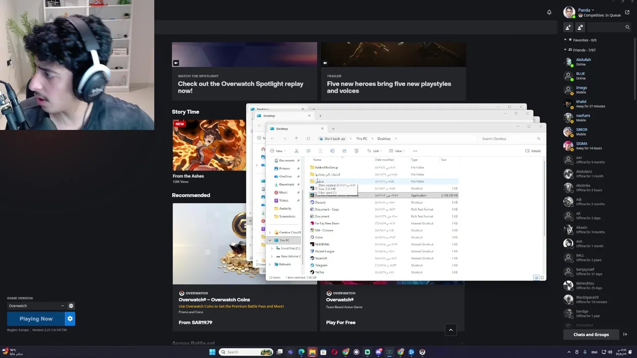Select friend SIGMA in friends list
The width and height of the screenshot is (637, 358).
[x=597, y=146]
